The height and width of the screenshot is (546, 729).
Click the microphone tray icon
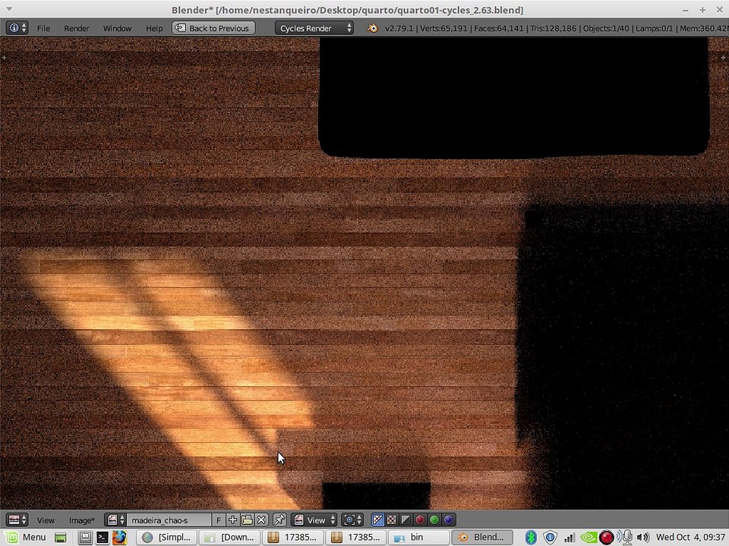(625, 538)
